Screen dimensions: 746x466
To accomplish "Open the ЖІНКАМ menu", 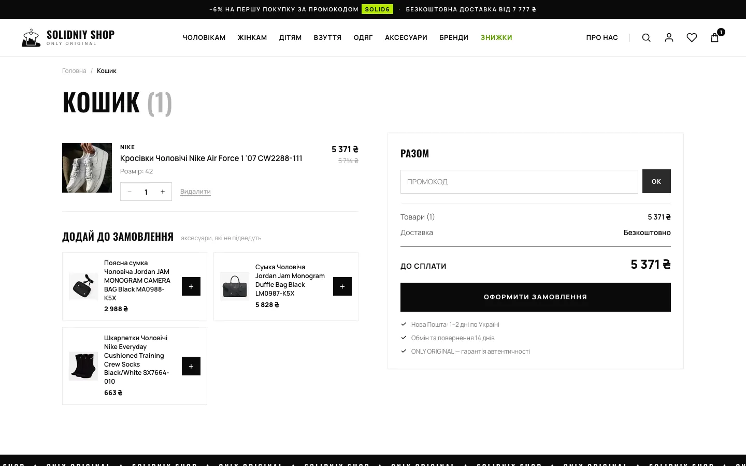I will click(252, 38).
